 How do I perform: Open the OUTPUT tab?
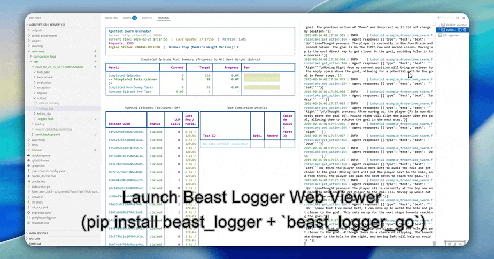click(x=146, y=18)
